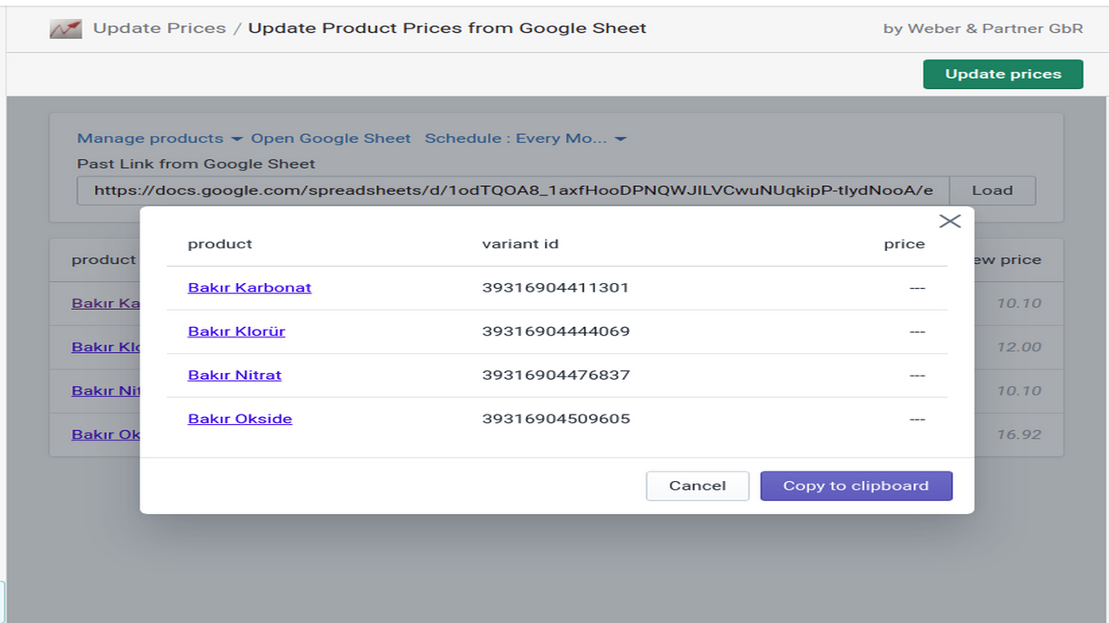This screenshot has width=1109, height=623.
Task: Click the green Update prices button
Action: pyautogui.click(x=1002, y=74)
